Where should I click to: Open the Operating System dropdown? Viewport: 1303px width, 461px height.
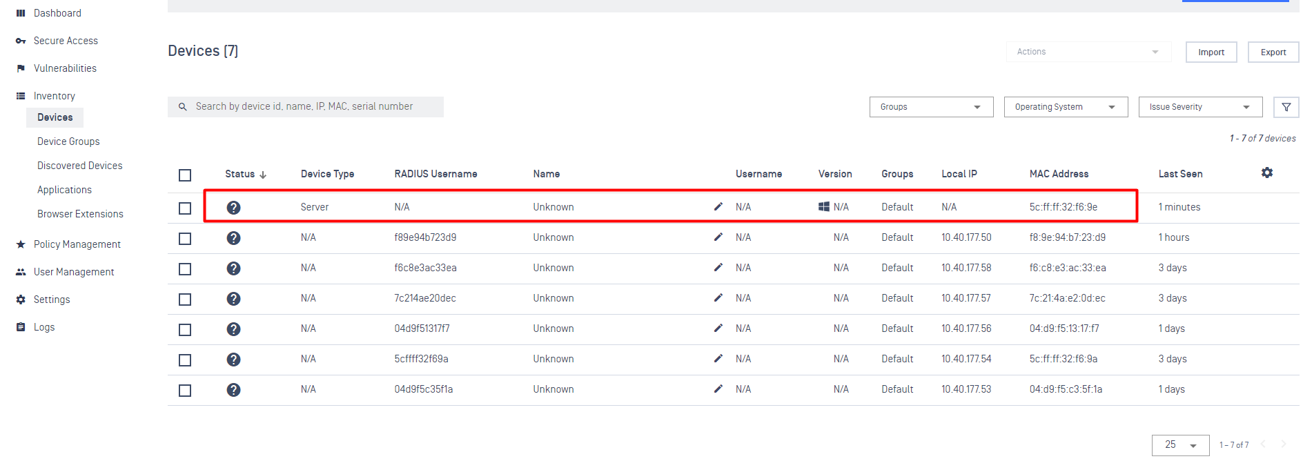click(1066, 107)
